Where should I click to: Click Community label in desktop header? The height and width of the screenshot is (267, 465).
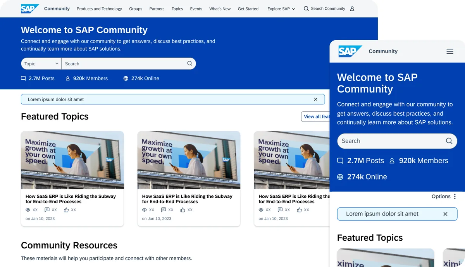coord(57,9)
